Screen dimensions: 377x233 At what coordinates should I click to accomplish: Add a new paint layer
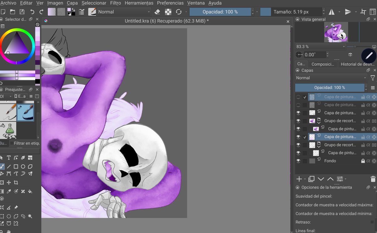[x=299, y=179]
